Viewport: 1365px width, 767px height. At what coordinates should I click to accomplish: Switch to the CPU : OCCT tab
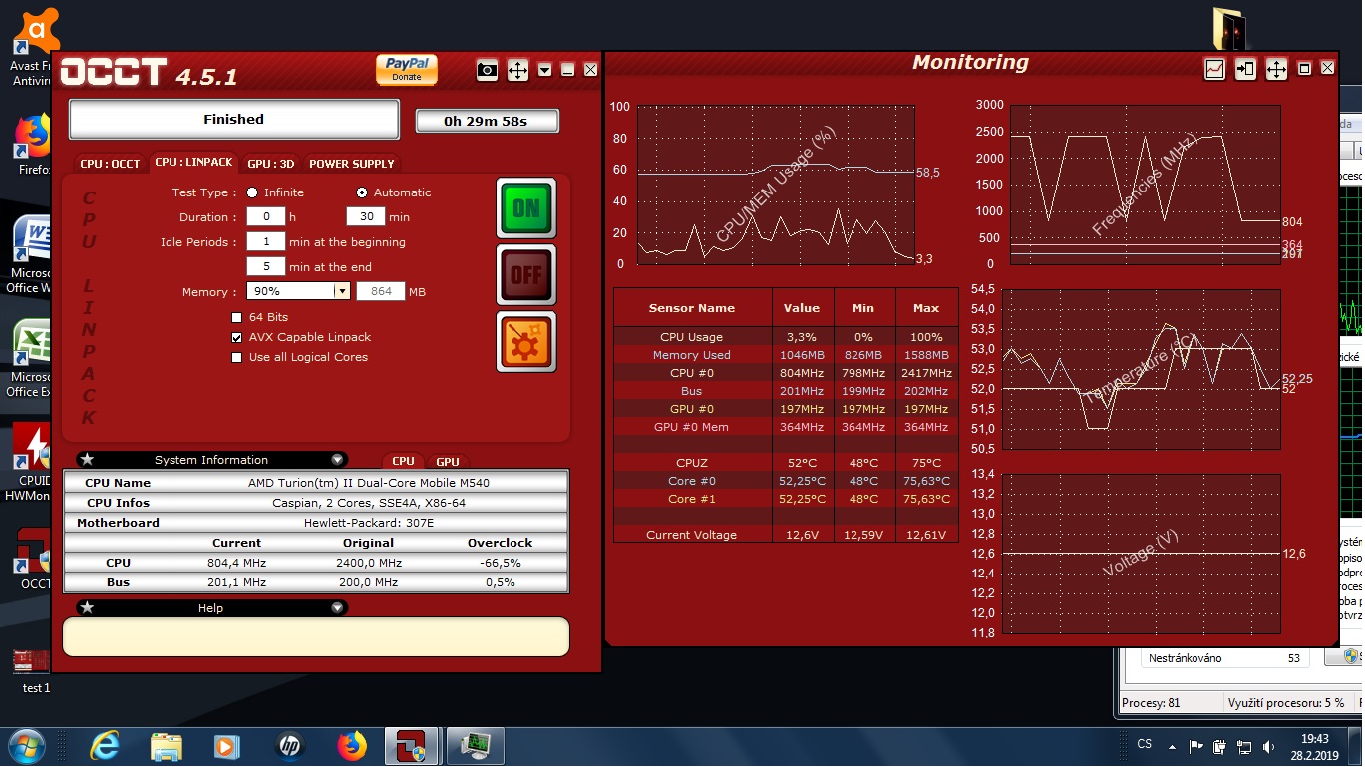[x=110, y=164]
